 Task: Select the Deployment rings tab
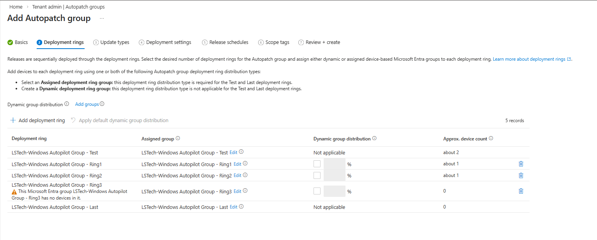click(60, 42)
